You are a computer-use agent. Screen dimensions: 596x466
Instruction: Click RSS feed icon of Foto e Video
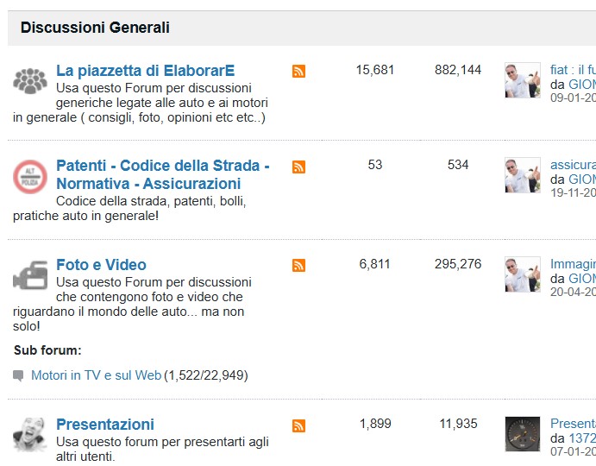298,265
